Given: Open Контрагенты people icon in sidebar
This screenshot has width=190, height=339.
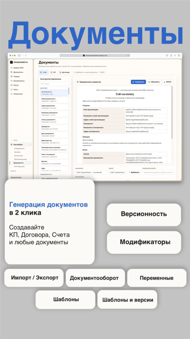Looking at the screenshot, I should [11, 81].
